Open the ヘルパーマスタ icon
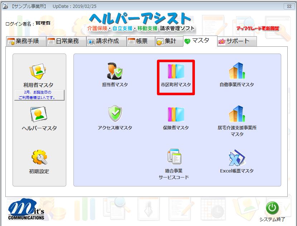 pyautogui.click(x=38, y=115)
